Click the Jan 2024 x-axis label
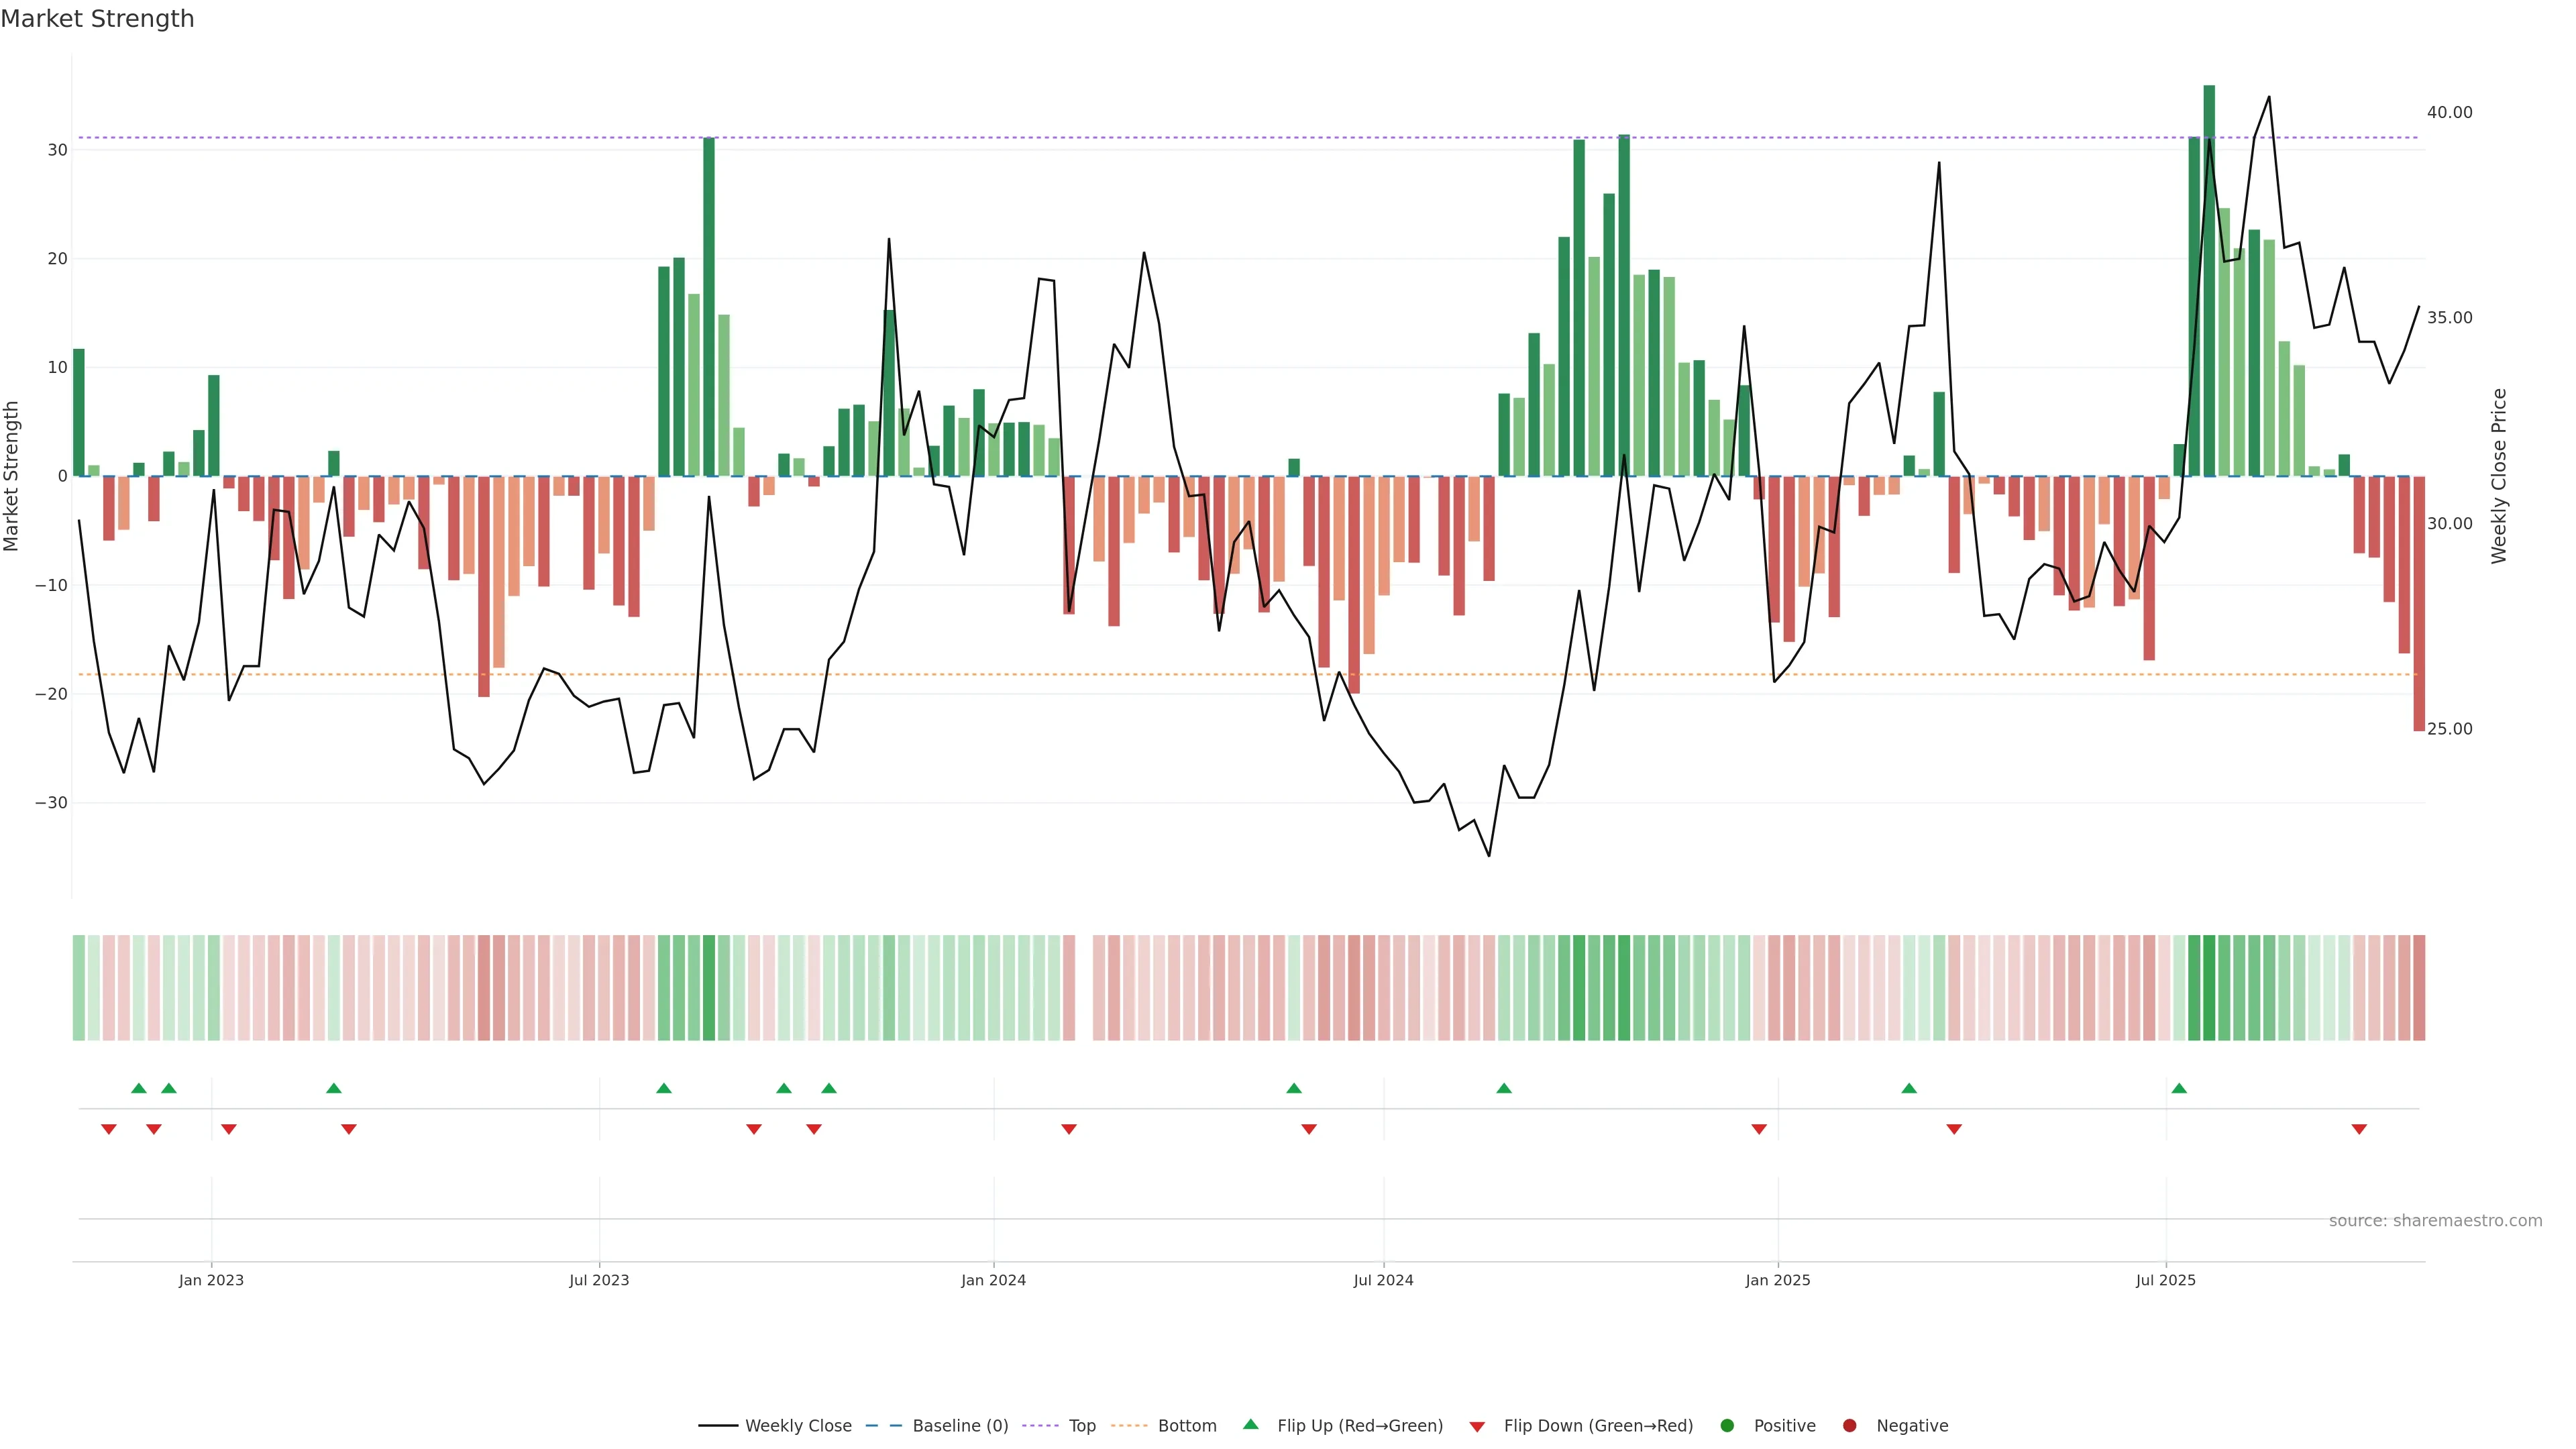Screen dimensions: 2576x1449 993,1280
